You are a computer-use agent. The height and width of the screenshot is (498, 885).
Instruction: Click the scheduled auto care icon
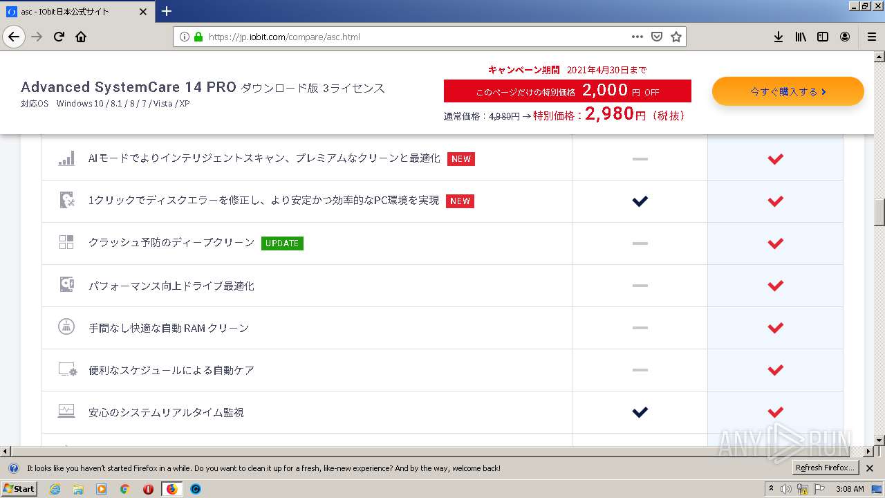[67, 369]
